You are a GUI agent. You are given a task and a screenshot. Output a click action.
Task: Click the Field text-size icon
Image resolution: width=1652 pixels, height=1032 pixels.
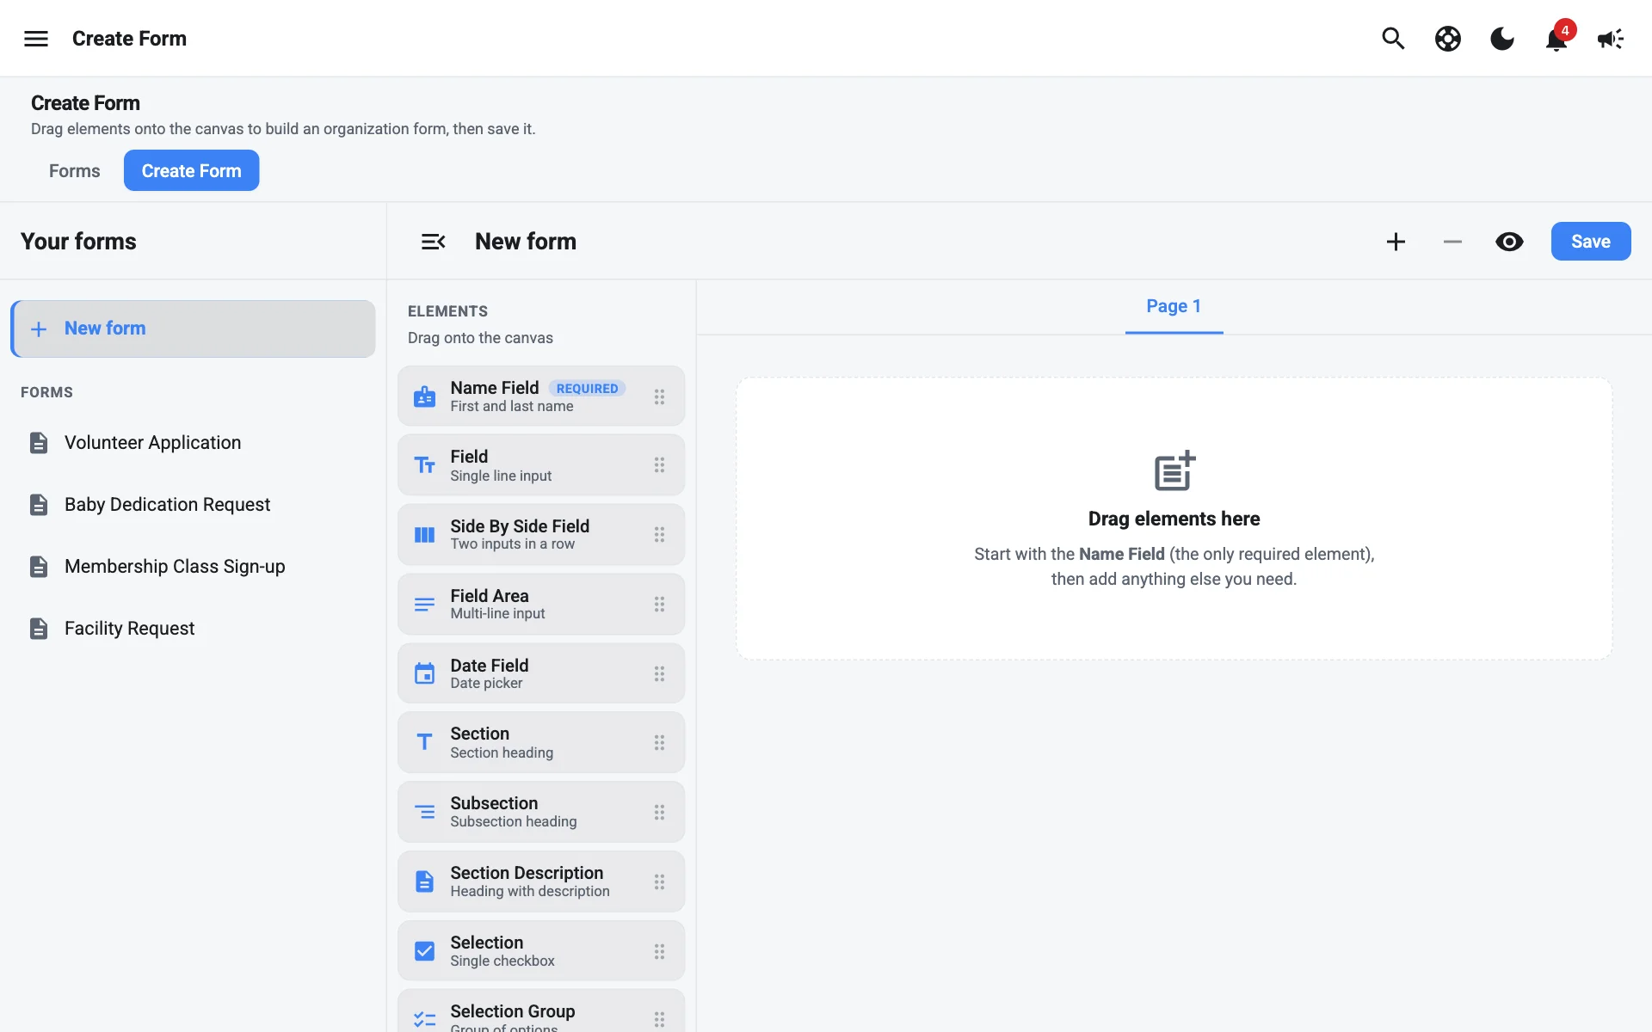(424, 465)
